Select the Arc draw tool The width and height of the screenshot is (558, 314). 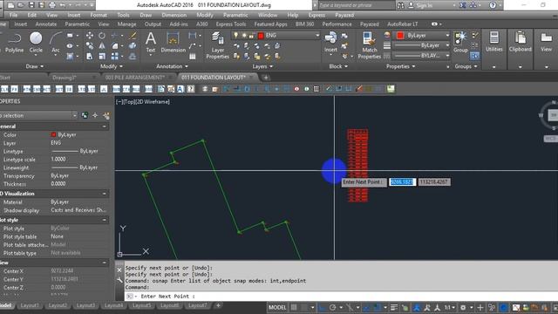pos(56,43)
